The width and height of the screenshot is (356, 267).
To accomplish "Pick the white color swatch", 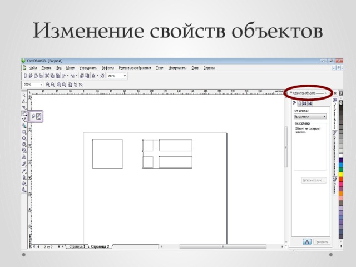I will pos(341,156).
